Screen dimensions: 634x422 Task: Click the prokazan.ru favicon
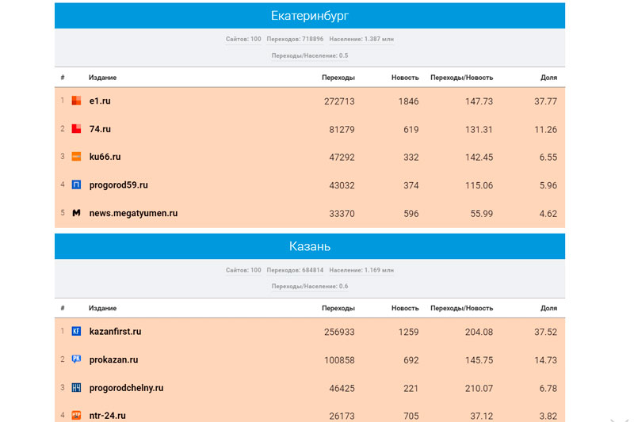[76, 359]
